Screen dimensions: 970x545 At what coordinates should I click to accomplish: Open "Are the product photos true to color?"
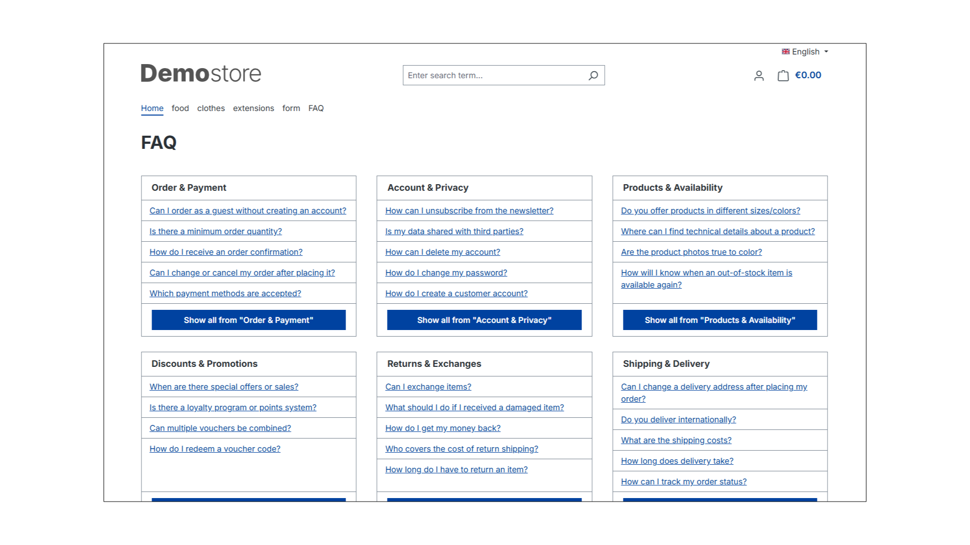pos(691,252)
